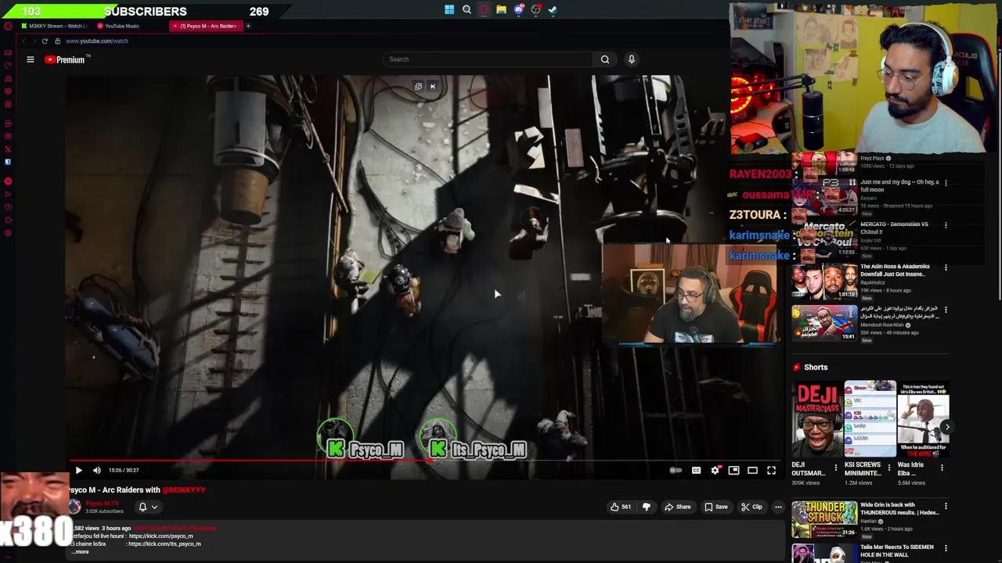Image resolution: width=1002 pixels, height=563 pixels.
Task: Open the Windows Start menu
Action: pyautogui.click(x=449, y=10)
